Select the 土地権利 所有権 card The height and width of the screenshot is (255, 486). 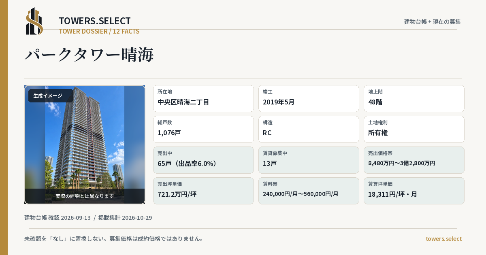(x=414, y=129)
